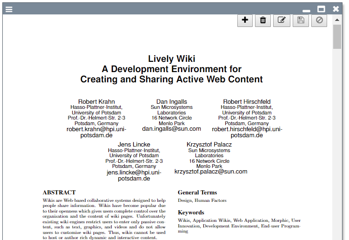Open the hamburger menu in title bar

tap(9, 9)
